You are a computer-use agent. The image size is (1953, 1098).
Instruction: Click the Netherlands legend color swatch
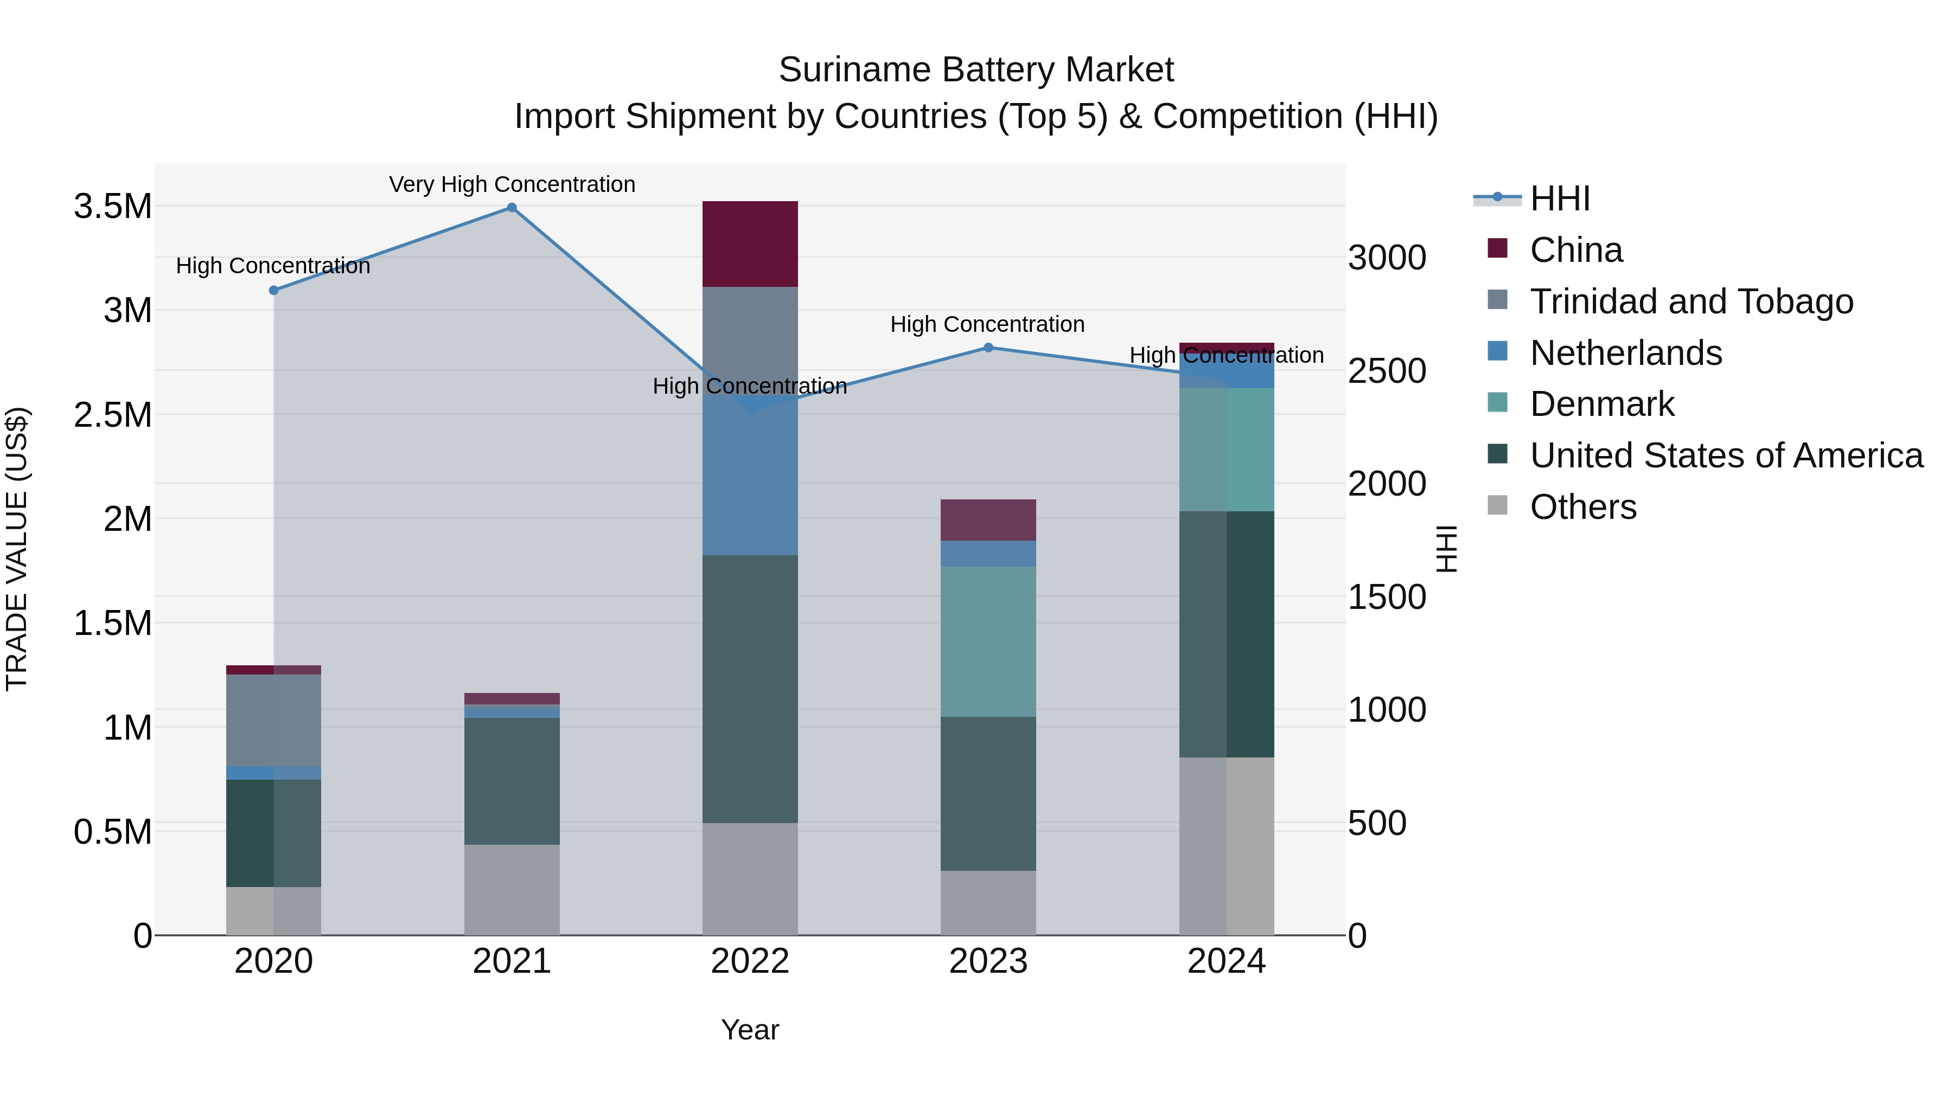click(1497, 351)
